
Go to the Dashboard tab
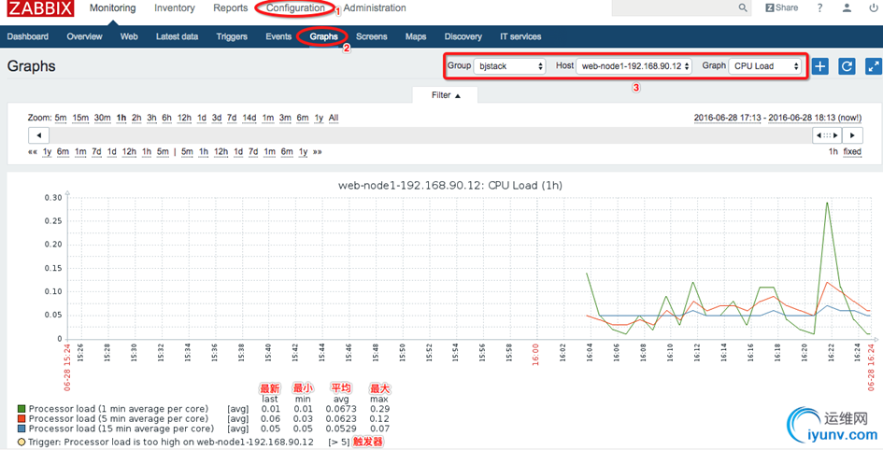click(x=28, y=36)
